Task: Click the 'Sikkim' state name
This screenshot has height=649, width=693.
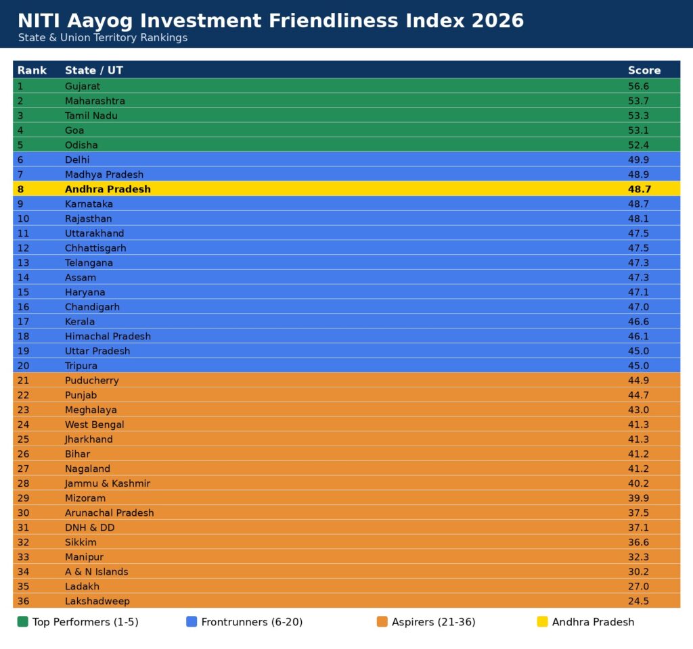Action: coord(81,542)
